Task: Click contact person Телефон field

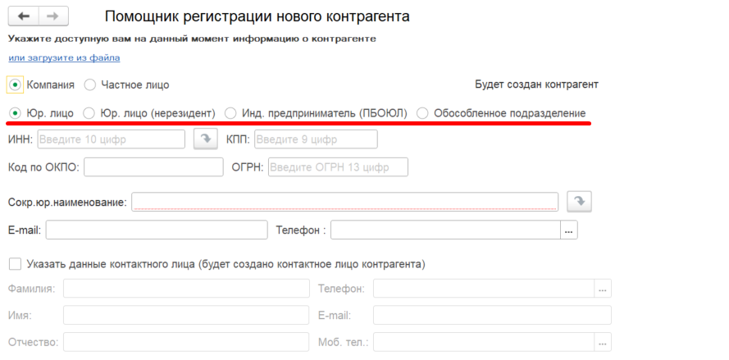Action: (x=484, y=289)
